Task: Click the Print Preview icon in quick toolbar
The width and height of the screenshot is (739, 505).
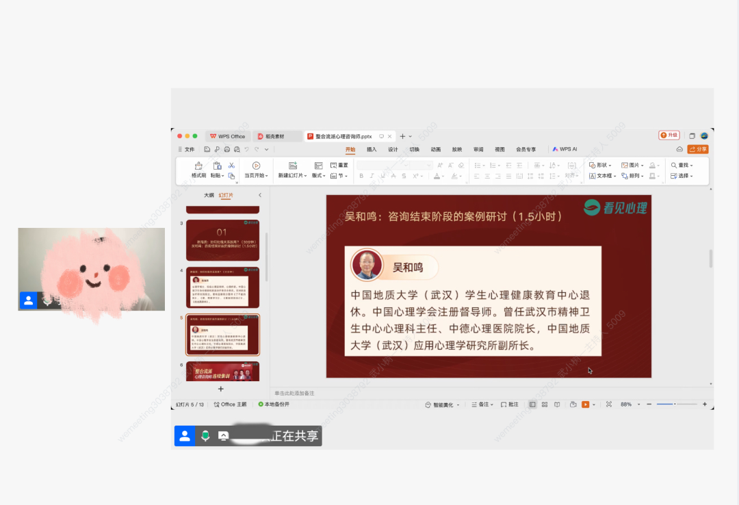Action: (237, 149)
